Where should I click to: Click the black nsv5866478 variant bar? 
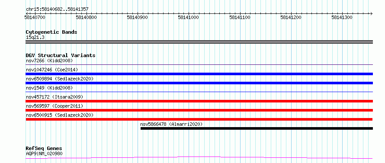point(257,128)
